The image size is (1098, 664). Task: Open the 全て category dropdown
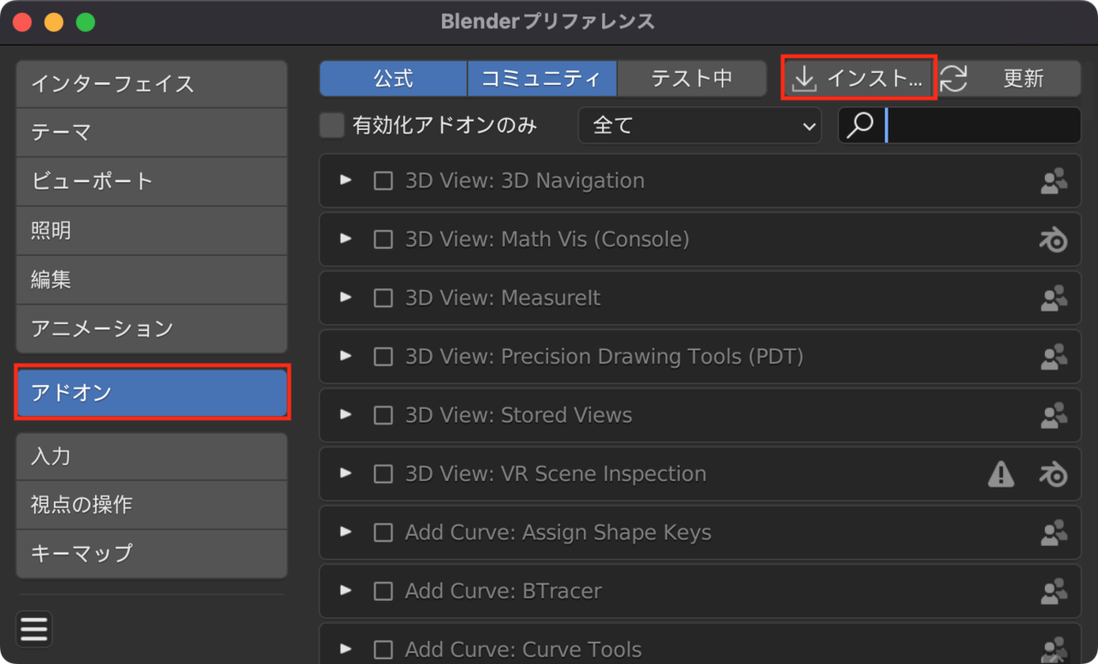pos(700,125)
